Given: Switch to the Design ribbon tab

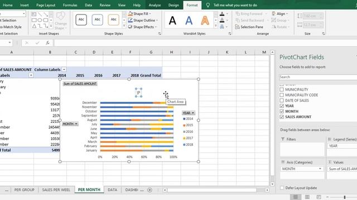Looking at the screenshot, I should [173, 5].
